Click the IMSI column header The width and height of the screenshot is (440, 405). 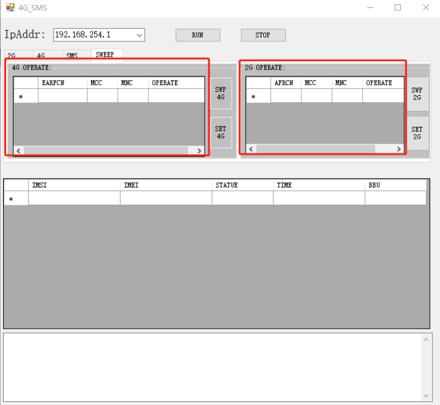pos(74,185)
